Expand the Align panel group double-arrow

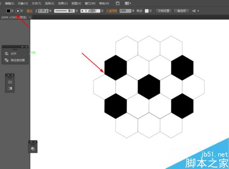22,47
